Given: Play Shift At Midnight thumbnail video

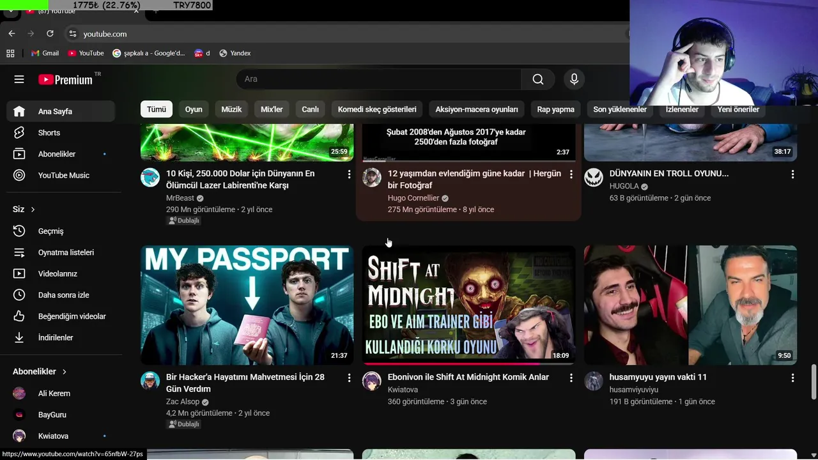Looking at the screenshot, I should (x=468, y=305).
